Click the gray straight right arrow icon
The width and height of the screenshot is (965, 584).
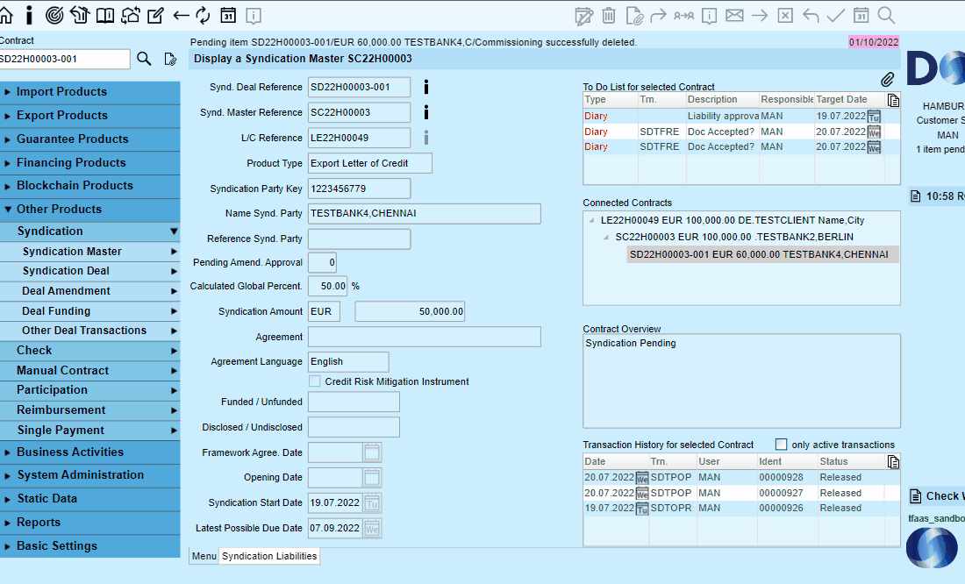760,16
